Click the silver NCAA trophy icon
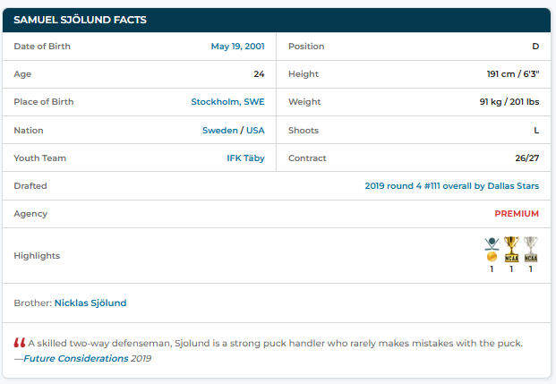Viewport: 556px width, 384px height. 531,249
